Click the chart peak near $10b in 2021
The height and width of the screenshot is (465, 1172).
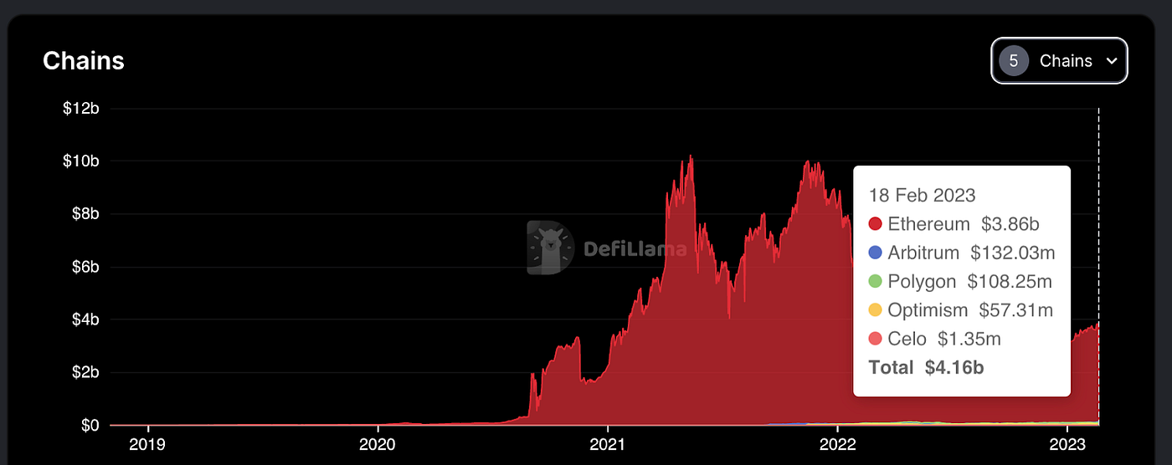click(689, 157)
